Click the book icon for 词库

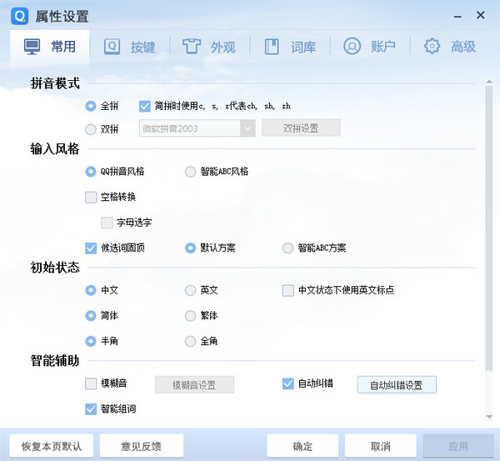[272, 47]
